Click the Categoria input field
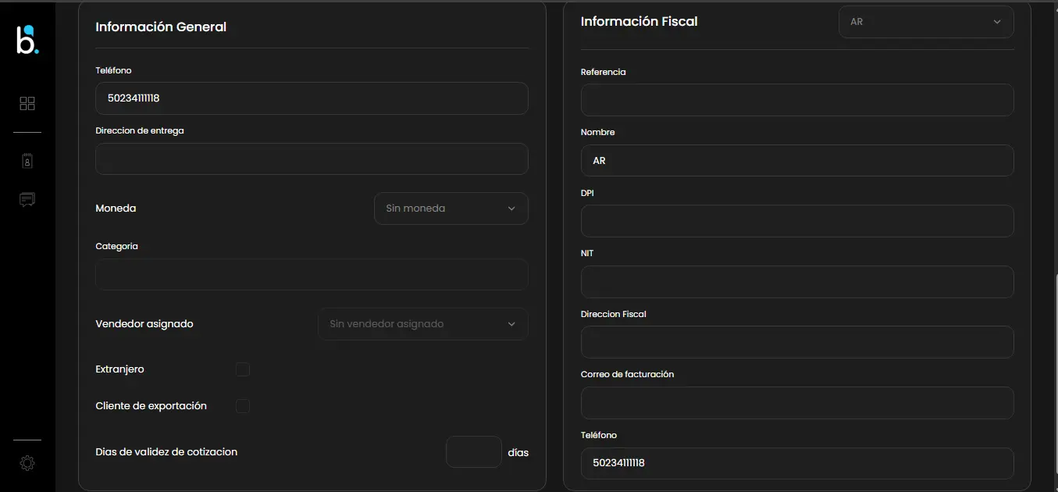1058x492 pixels. [312, 274]
